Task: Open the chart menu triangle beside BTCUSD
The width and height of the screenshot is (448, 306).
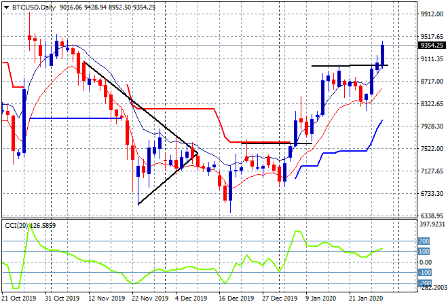Action: [x=7, y=7]
